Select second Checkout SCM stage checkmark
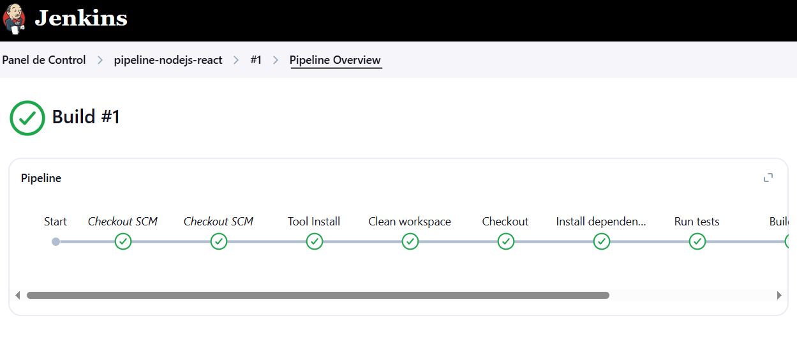Viewport: 797px width, 348px height. click(x=219, y=241)
